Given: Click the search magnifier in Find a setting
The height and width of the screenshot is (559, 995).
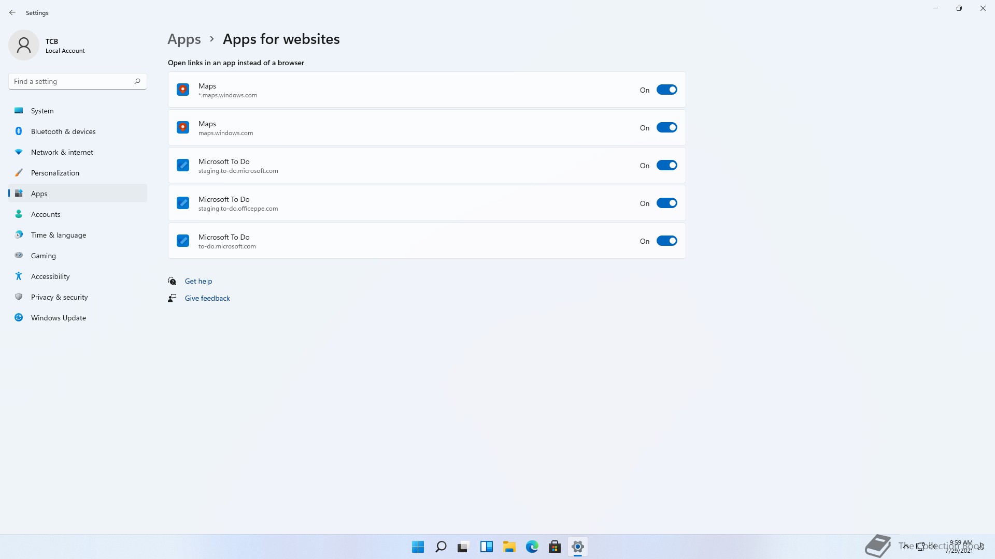Looking at the screenshot, I should (137, 81).
